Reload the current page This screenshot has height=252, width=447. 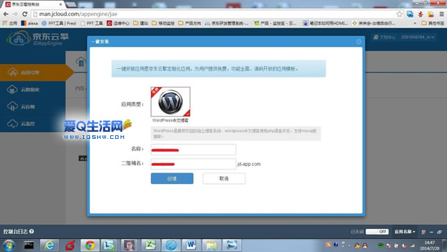click(25, 14)
